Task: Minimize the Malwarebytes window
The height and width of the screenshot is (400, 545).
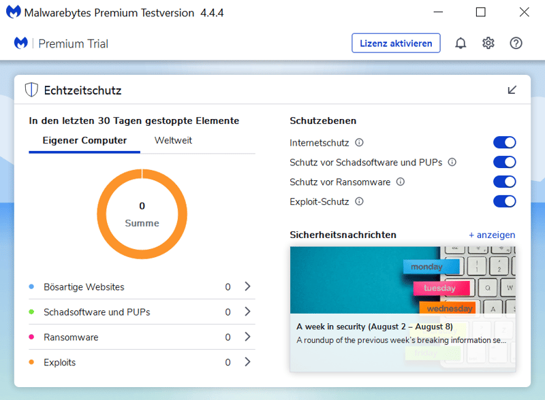Action: point(438,12)
